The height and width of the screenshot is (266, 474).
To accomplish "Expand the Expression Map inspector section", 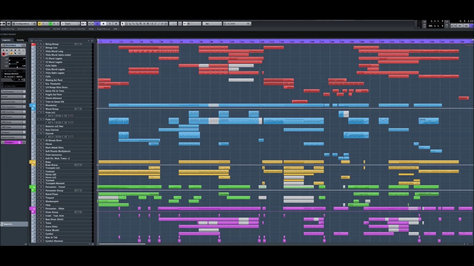I will (x=13, y=102).
